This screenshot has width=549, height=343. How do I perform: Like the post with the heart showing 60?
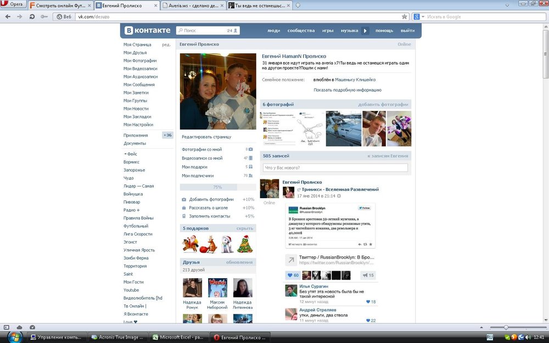click(293, 275)
